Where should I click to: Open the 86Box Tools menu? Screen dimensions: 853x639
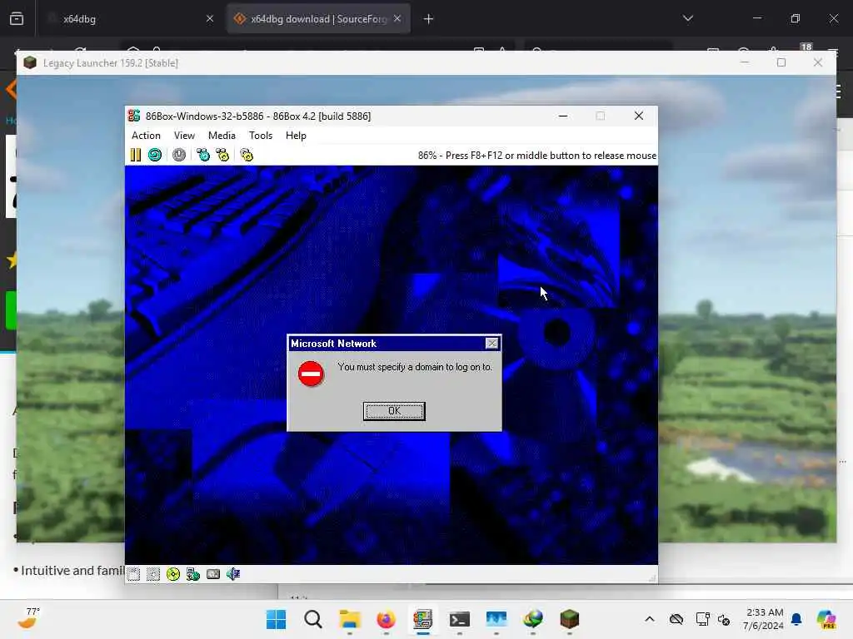tap(261, 136)
